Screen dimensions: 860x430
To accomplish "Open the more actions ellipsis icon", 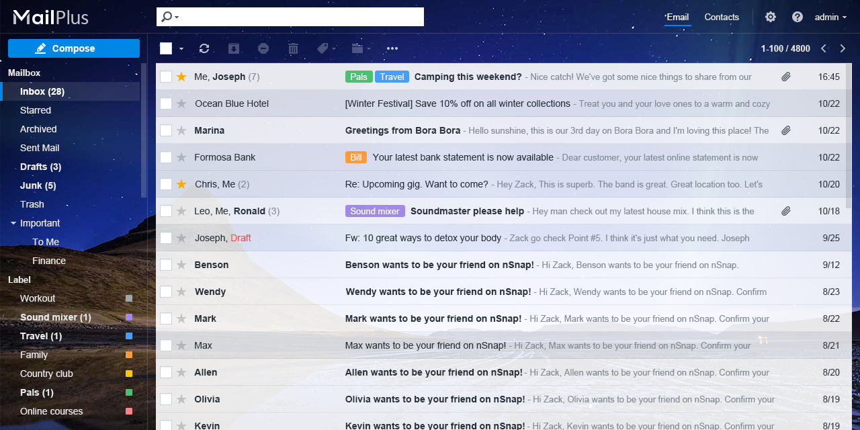I will tap(392, 48).
